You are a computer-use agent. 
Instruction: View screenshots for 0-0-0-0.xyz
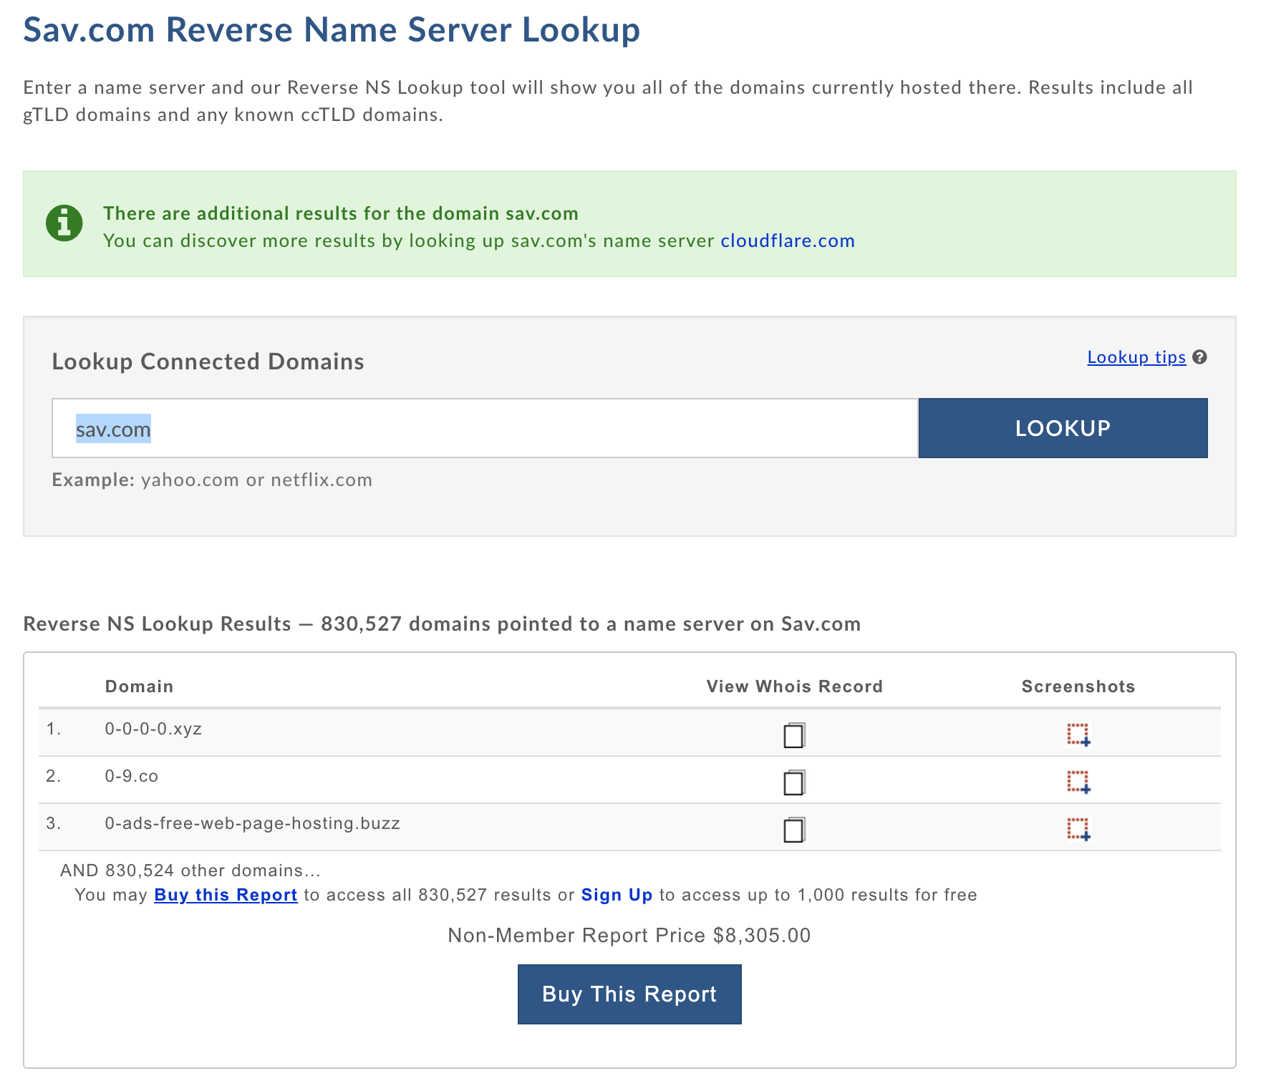pyautogui.click(x=1078, y=734)
